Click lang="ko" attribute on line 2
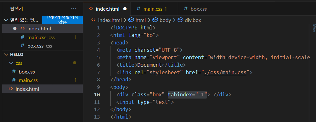316x122 pixels. pyautogui.click(x=142, y=35)
